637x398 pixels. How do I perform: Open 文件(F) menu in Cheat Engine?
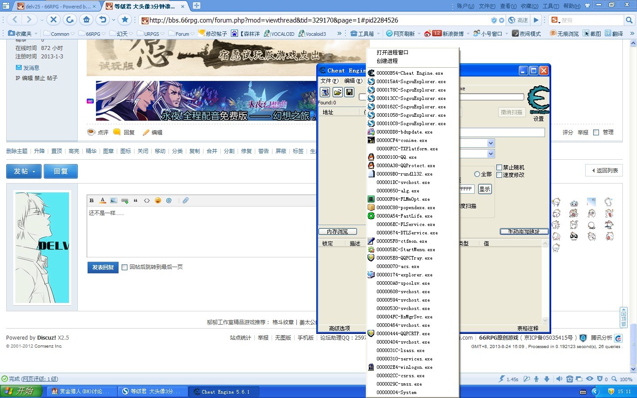pyautogui.click(x=329, y=81)
